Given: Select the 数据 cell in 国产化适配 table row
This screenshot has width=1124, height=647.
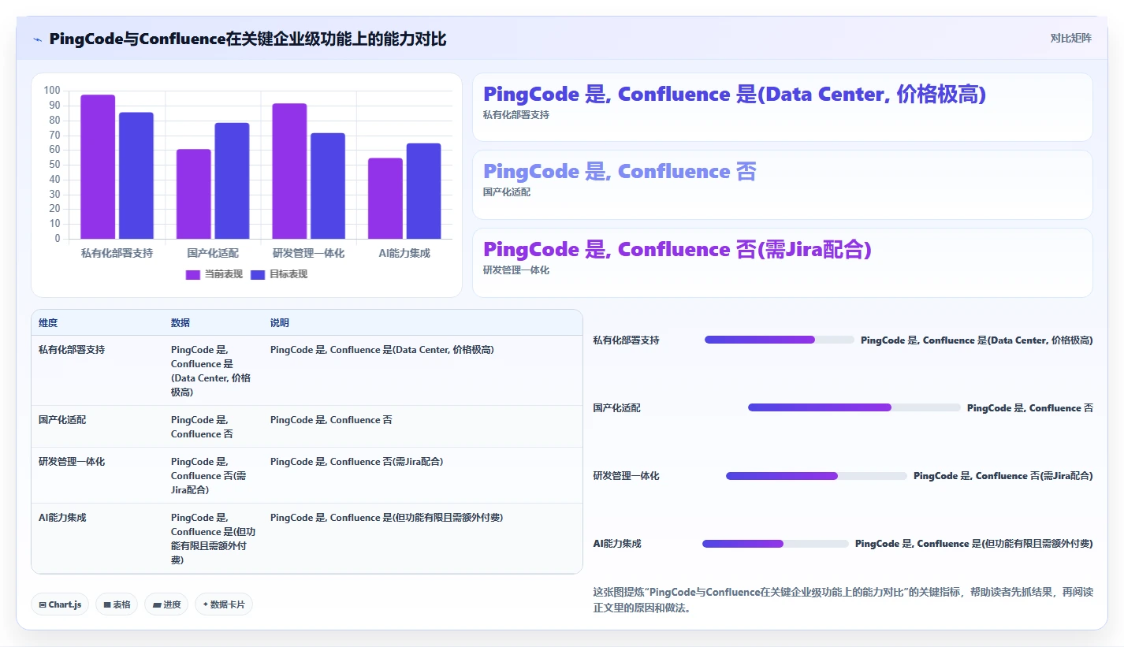Looking at the screenshot, I should pos(213,426).
